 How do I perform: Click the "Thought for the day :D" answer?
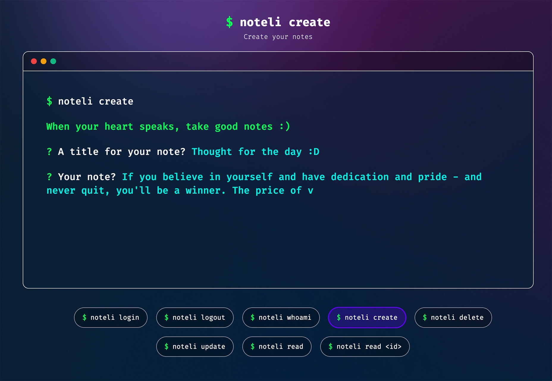tap(255, 152)
